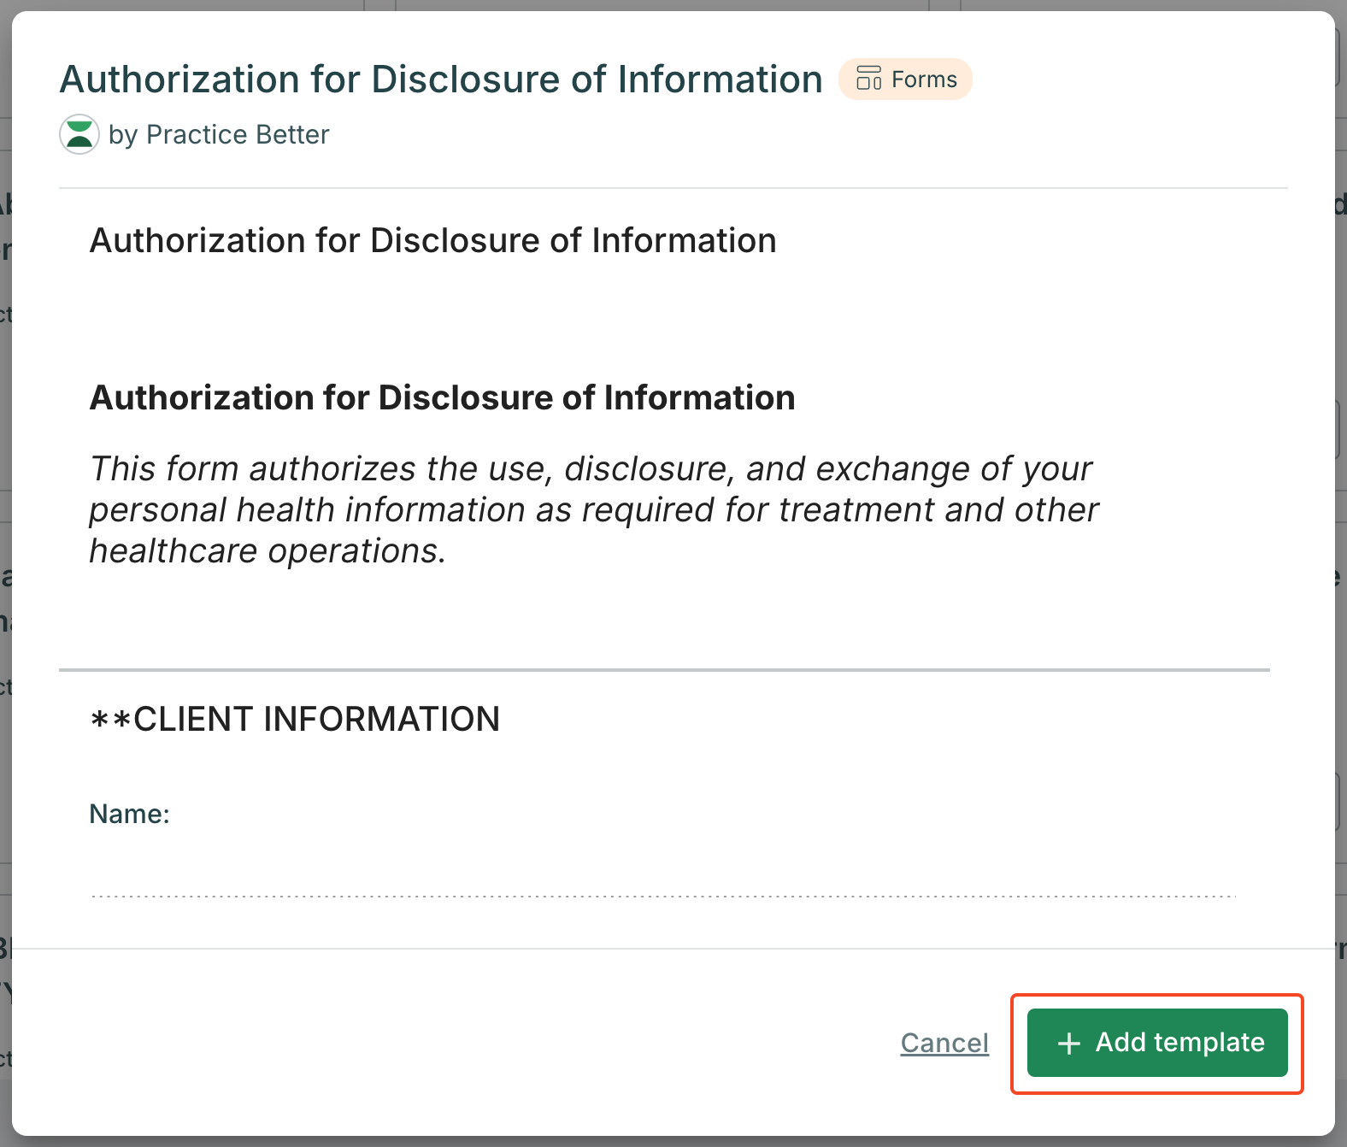Click the non-bold form title in preview

click(432, 241)
